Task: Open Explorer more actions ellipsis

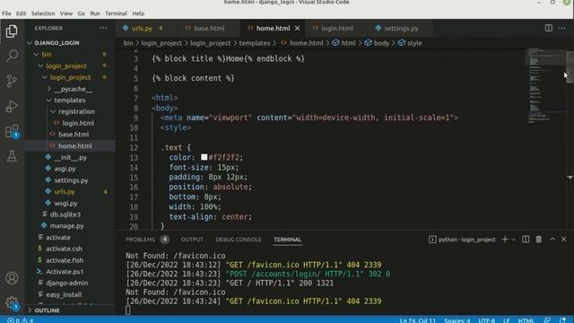Action: pyautogui.click(x=104, y=28)
